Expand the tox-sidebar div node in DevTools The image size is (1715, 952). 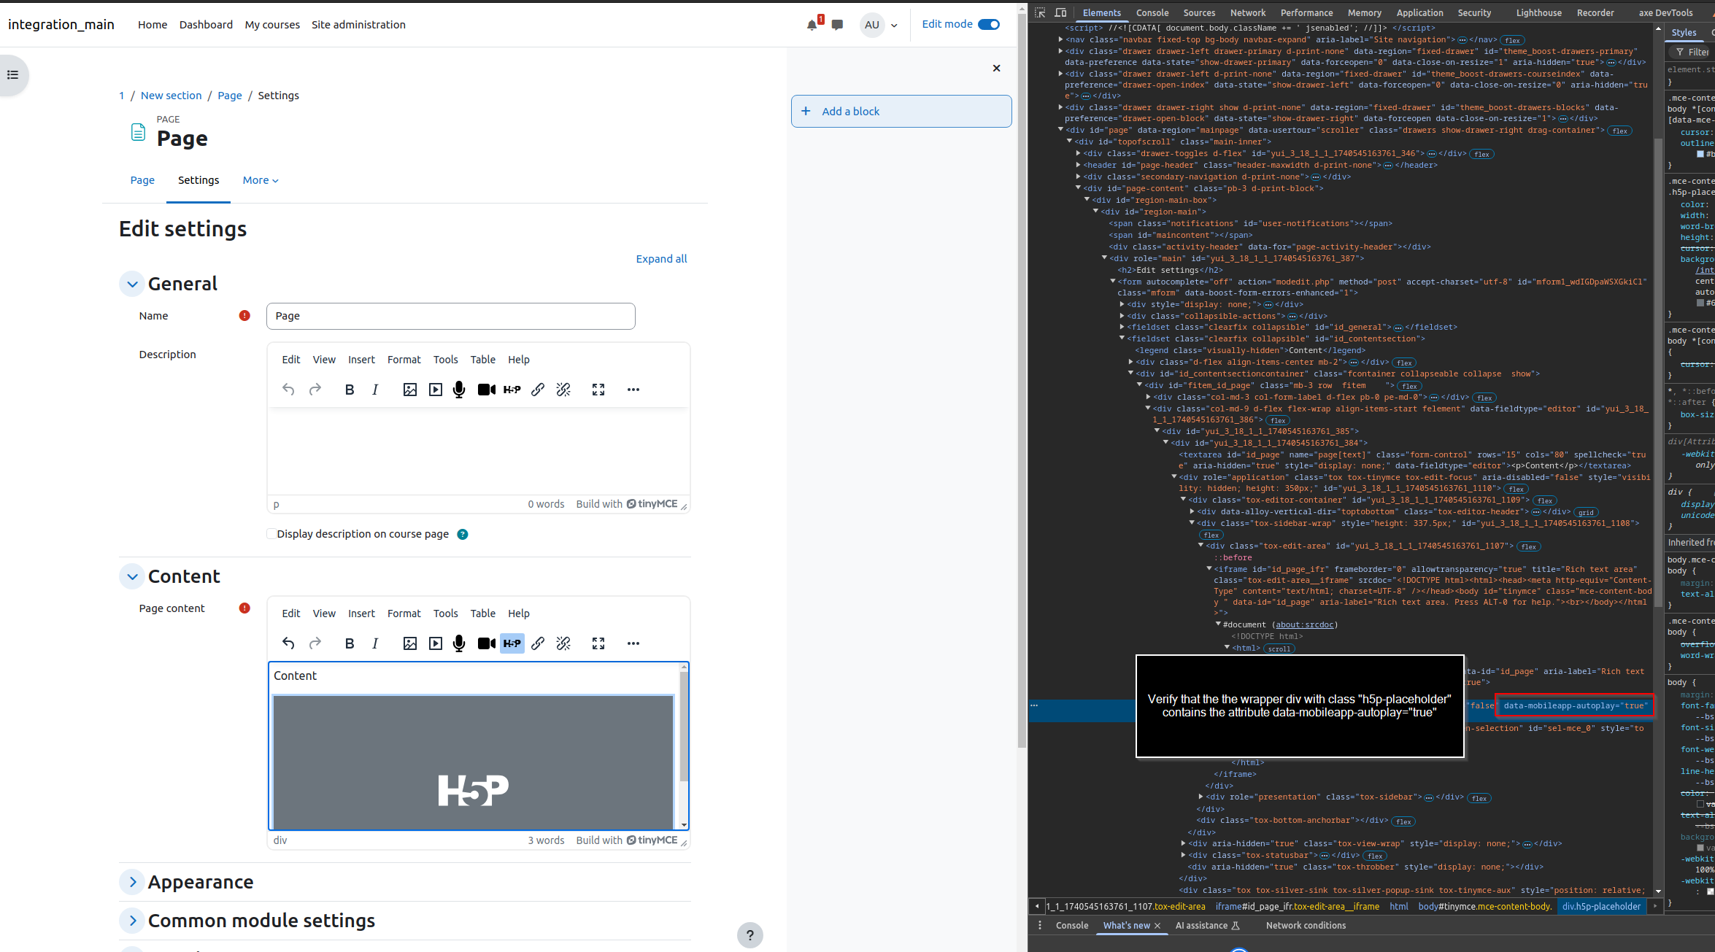[1200, 797]
